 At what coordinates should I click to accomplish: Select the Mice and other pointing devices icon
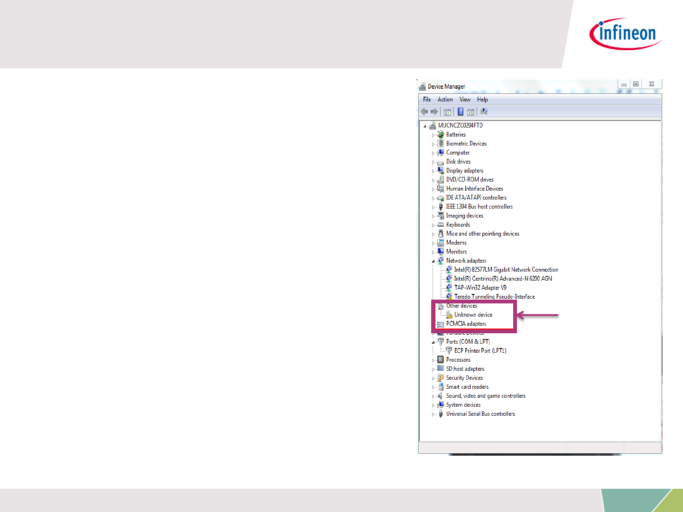pyautogui.click(x=441, y=234)
